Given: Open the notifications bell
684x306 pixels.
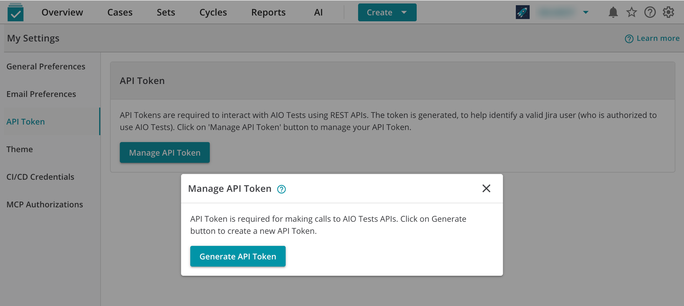Looking at the screenshot, I should [613, 12].
